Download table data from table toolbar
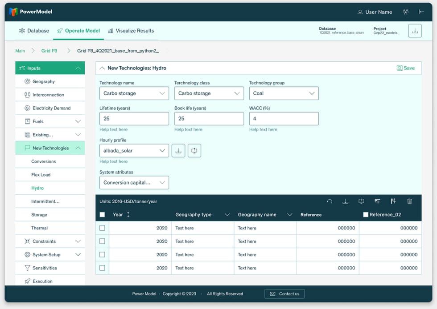Screen dimensions: 437x309 pos(345,201)
